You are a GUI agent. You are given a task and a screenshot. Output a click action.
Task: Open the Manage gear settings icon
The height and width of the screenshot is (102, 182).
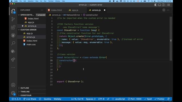point(13,93)
